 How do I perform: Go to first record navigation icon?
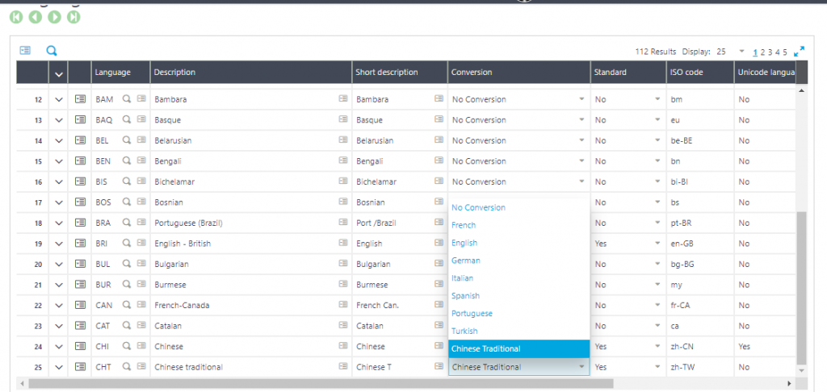16,17
